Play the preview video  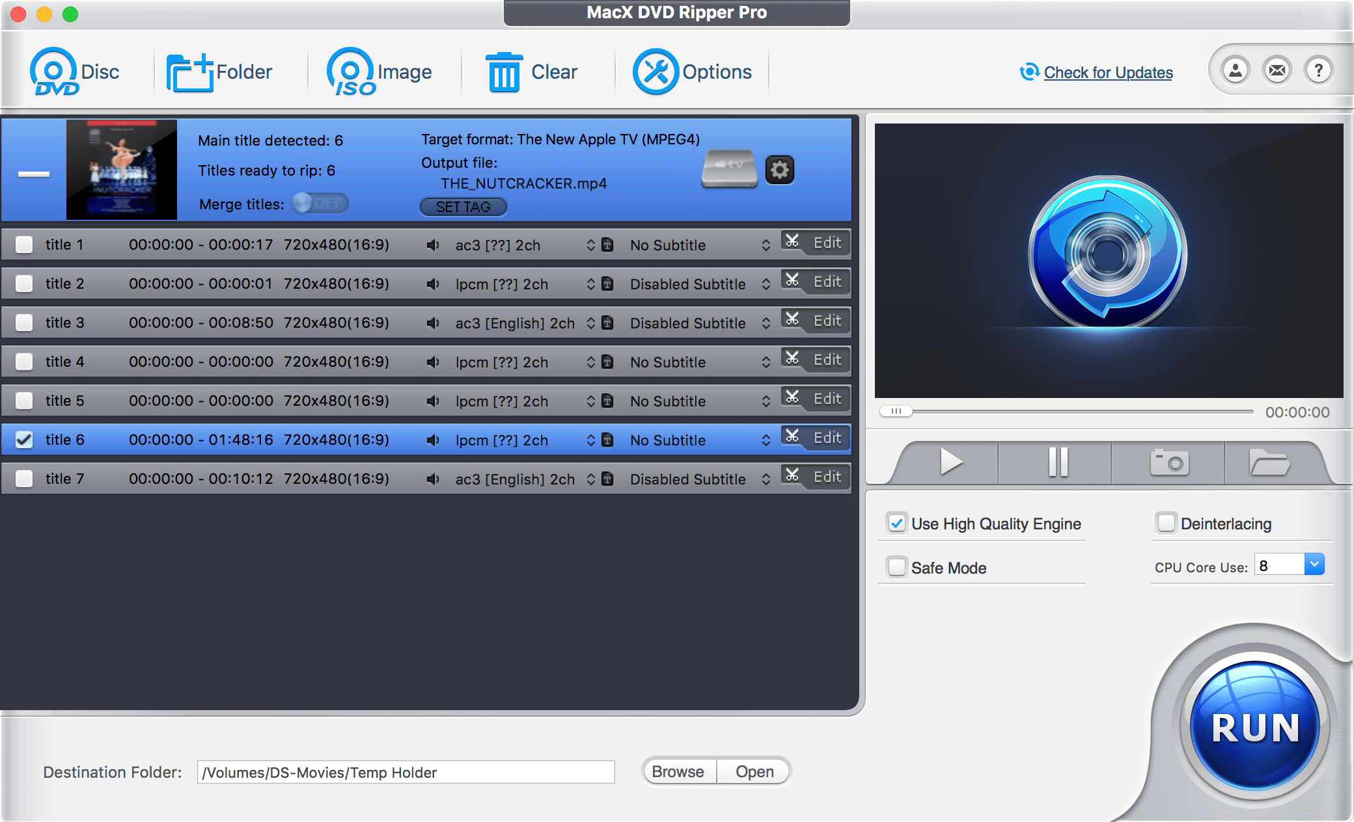coord(952,462)
